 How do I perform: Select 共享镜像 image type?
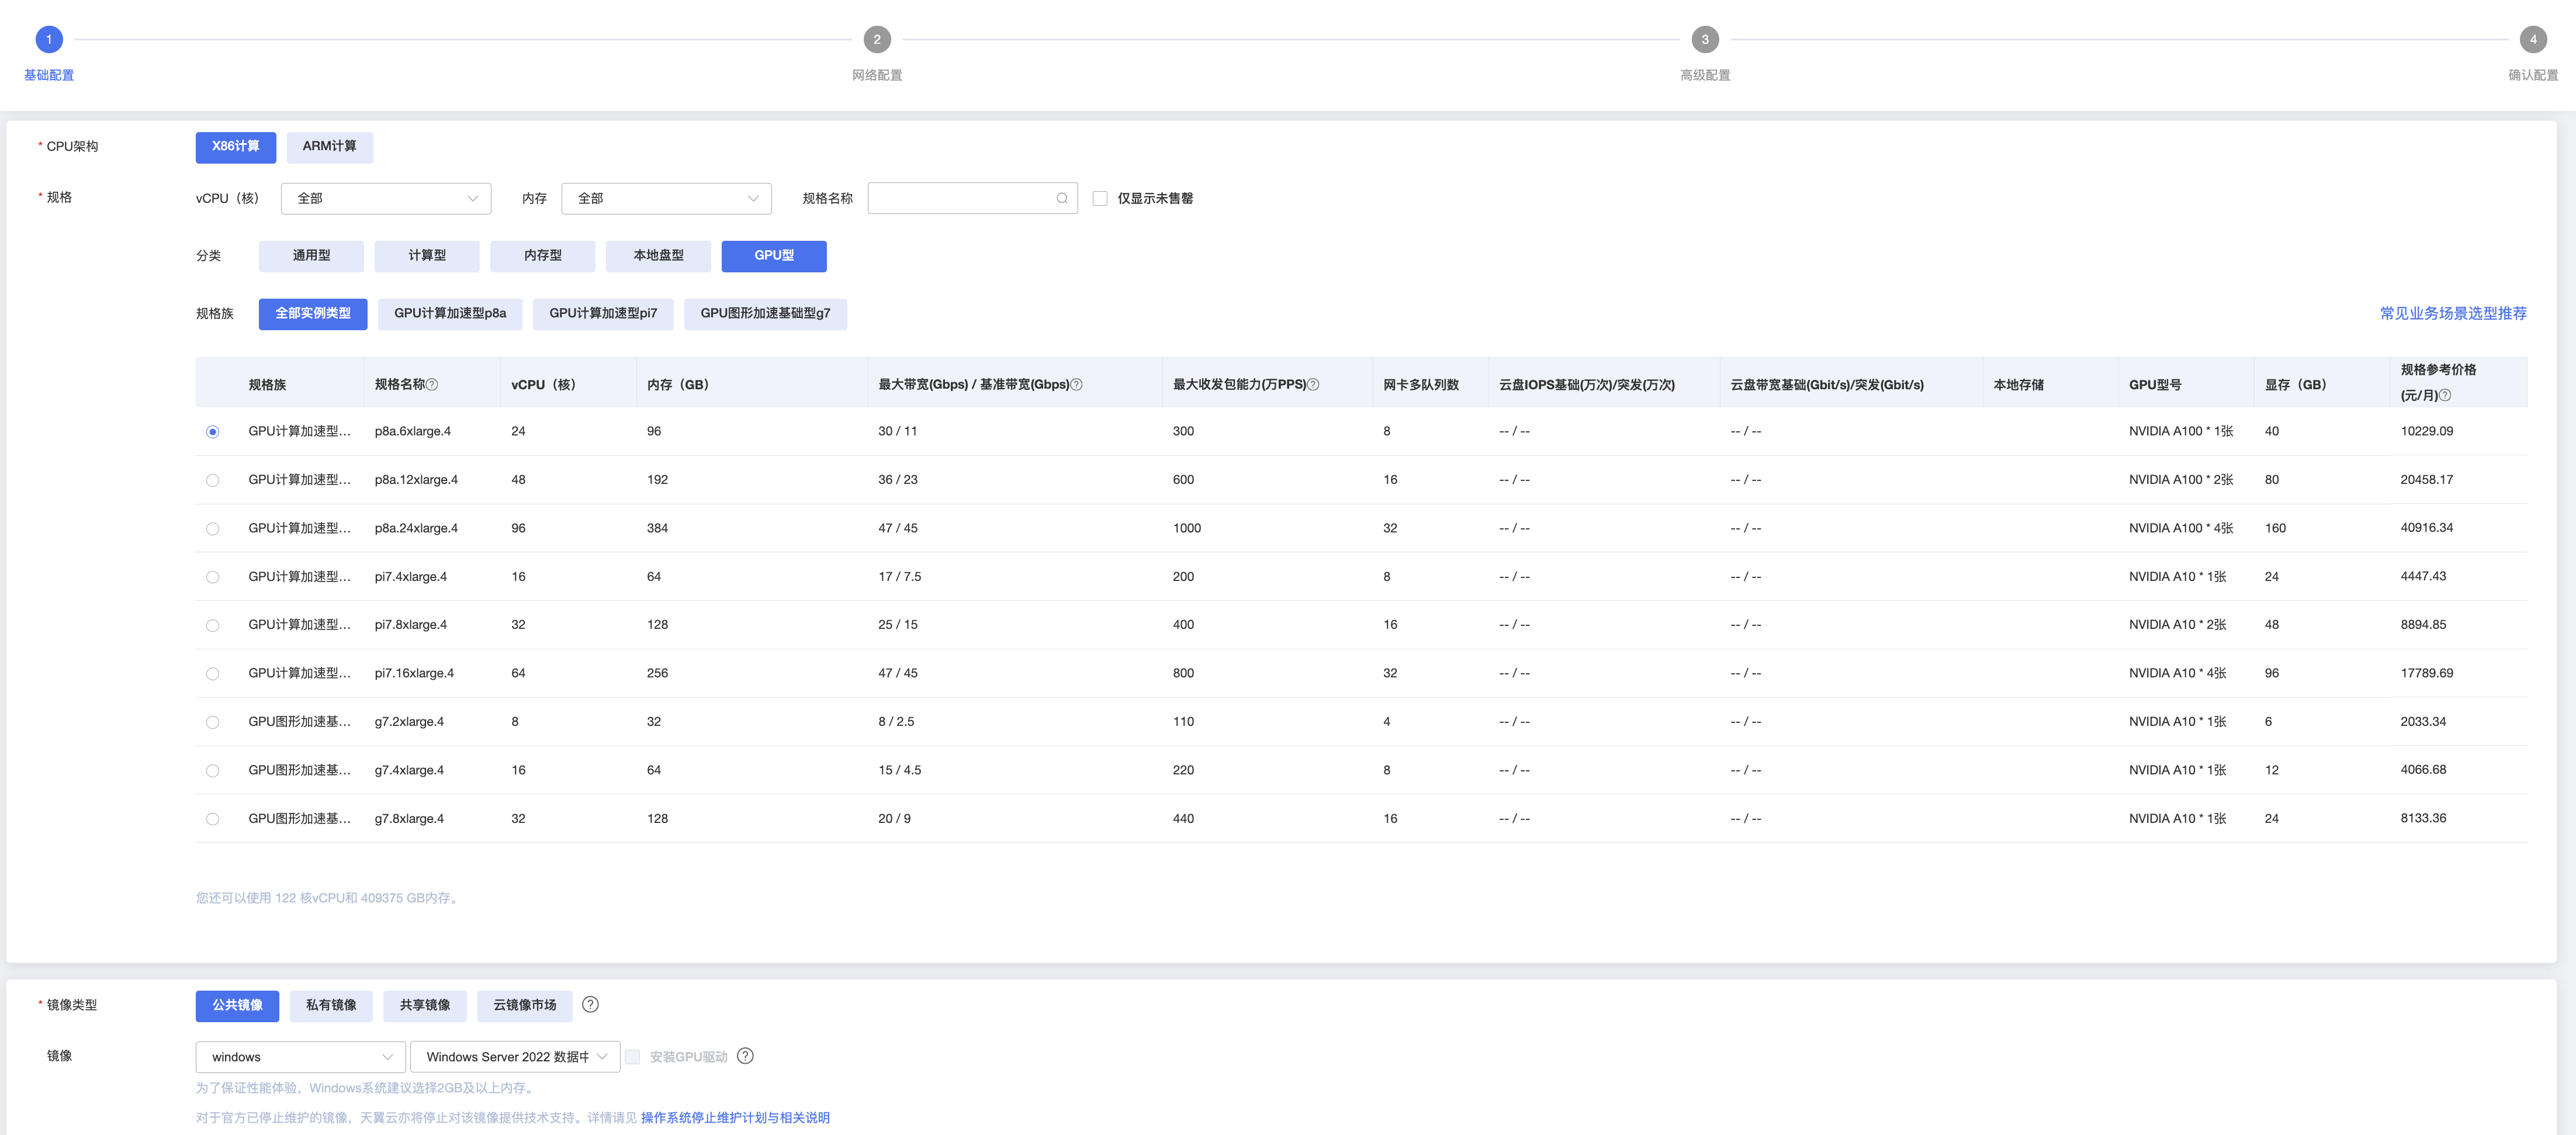(x=425, y=1006)
